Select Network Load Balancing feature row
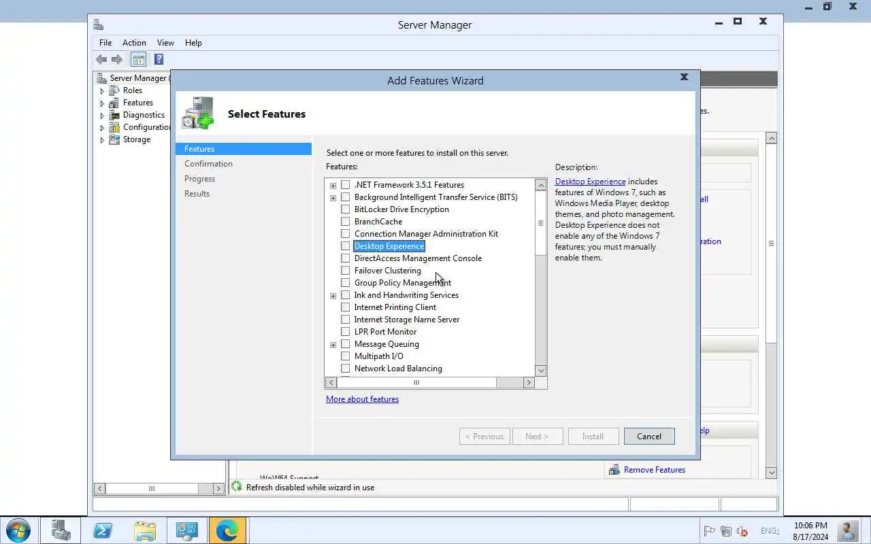The image size is (871, 544). pos(398,369)
